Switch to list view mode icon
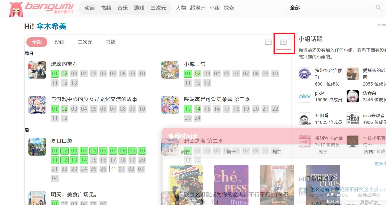Viewport: 386px width, 205px height. tap(268, 42)
